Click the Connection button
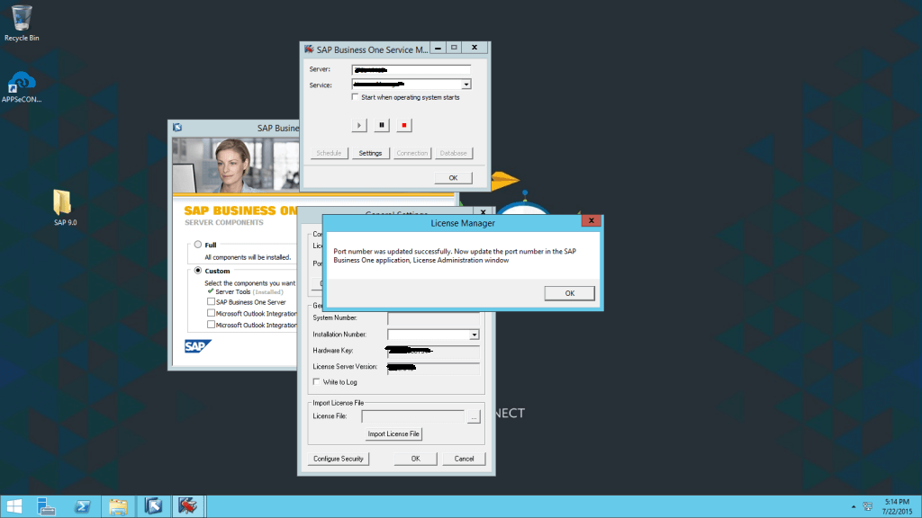922x518 pixels. pos(411,153)
